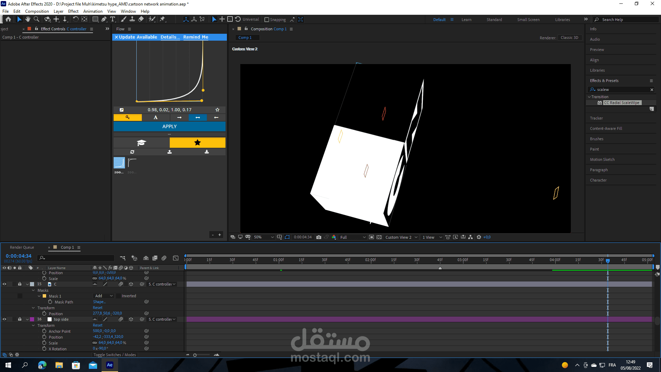Open the Animation menu
The width and height of the screenshot is (661, 372).
93,11
